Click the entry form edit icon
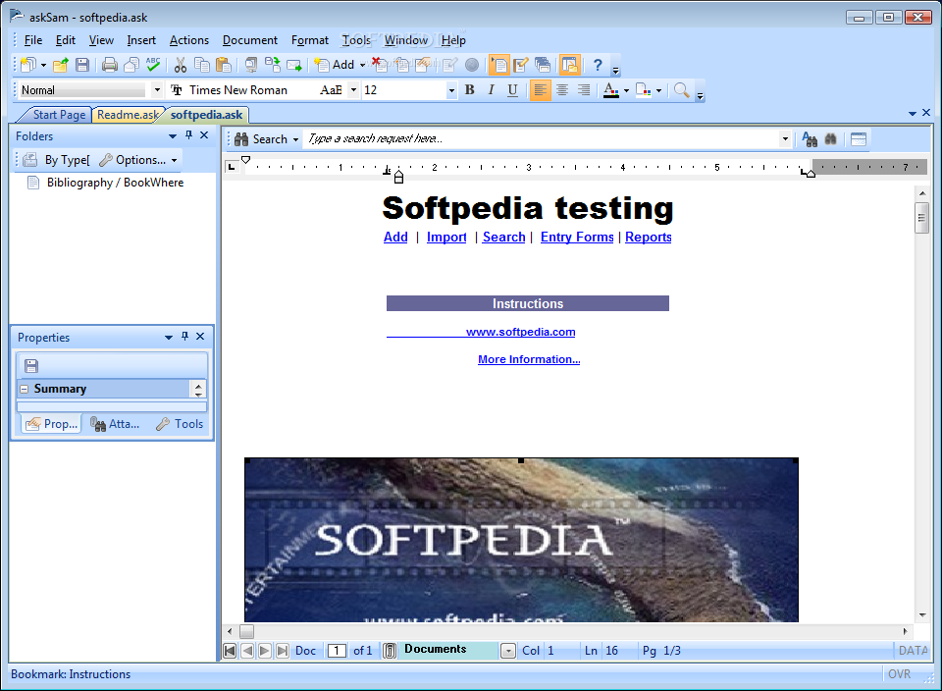942x691 pixels. click(521, 65)
